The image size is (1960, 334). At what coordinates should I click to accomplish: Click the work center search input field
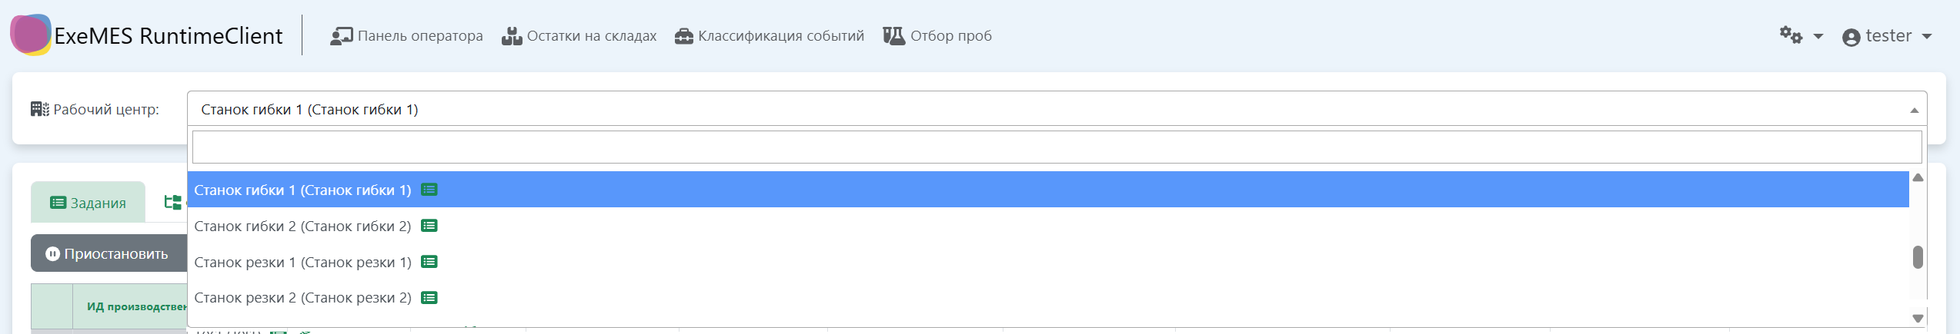(x=1056, y=147)
